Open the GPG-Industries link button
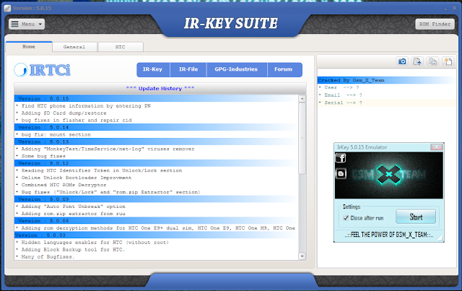The width and height of the screenshot is (462, 291). [236, 69]
